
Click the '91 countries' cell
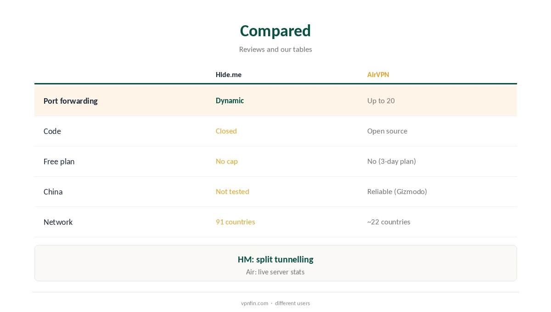coord(236,222)
